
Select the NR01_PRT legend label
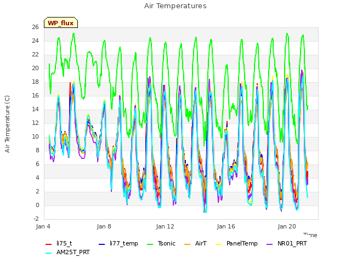pyautogui.click(x=292, y=243)
